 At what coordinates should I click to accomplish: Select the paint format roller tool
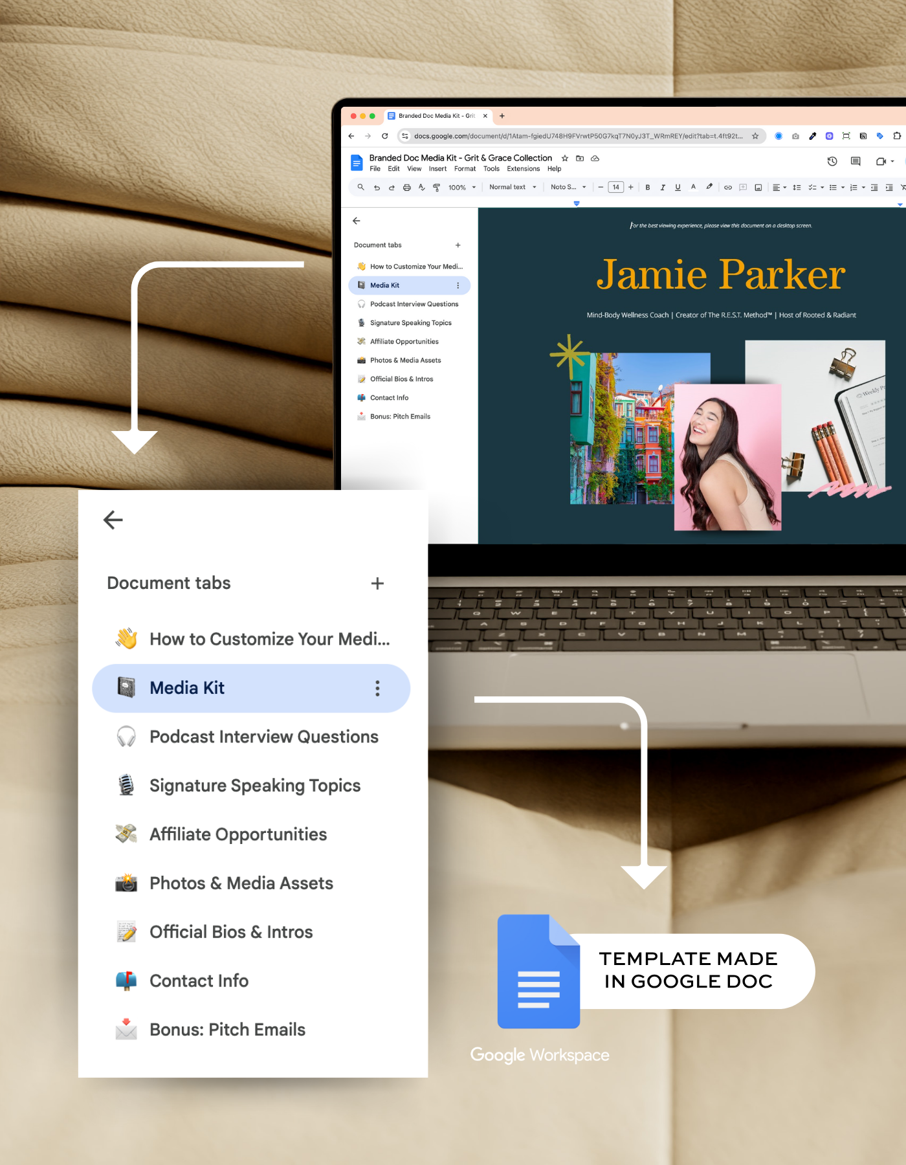pyautogui.click(x=436, y=188)
